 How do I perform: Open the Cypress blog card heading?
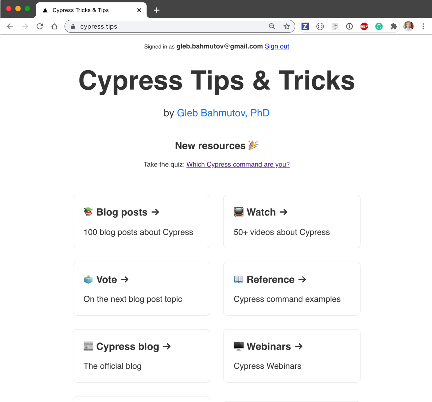127,346
